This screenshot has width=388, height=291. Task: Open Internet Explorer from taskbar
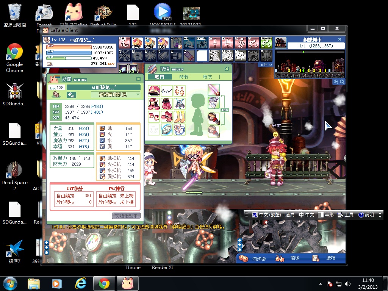click(81, 283)
